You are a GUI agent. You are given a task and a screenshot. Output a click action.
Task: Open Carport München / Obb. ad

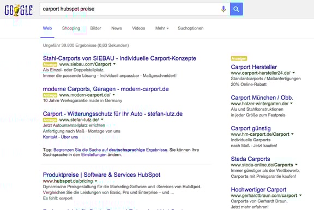pyautogui.click(x=262, y=98)
